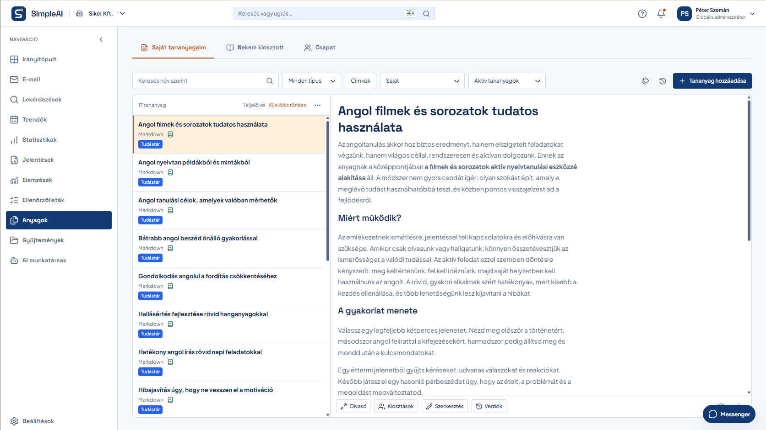The width and height of the screenshot is (766, 430).
Task: Click the Kiosztások button
Action: coord(396,406)
